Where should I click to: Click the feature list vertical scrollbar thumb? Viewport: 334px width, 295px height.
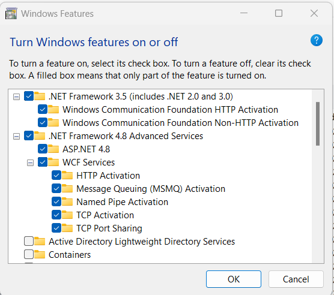tap(318, 124)
